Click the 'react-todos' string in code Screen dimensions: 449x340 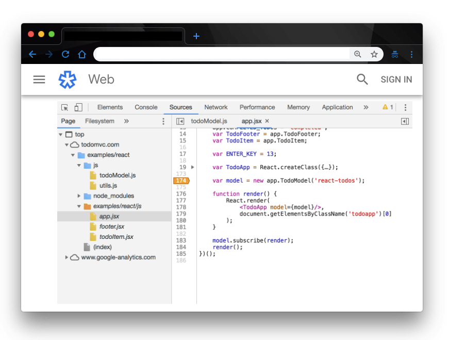click(x=336, y=181)
